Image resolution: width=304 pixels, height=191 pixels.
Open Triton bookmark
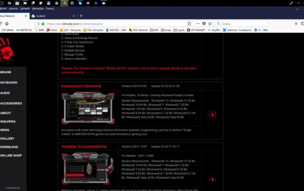(x=52, y=30)
